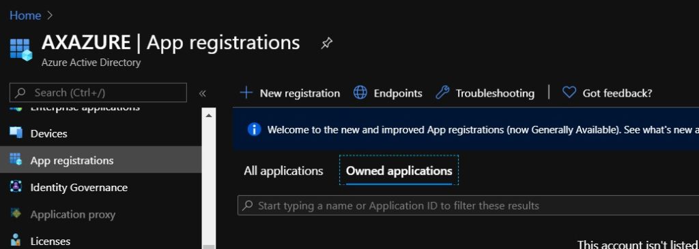This screenshot has height=249, width=699.
Task: Pin the App registrations blade
Action: (326, 43)
